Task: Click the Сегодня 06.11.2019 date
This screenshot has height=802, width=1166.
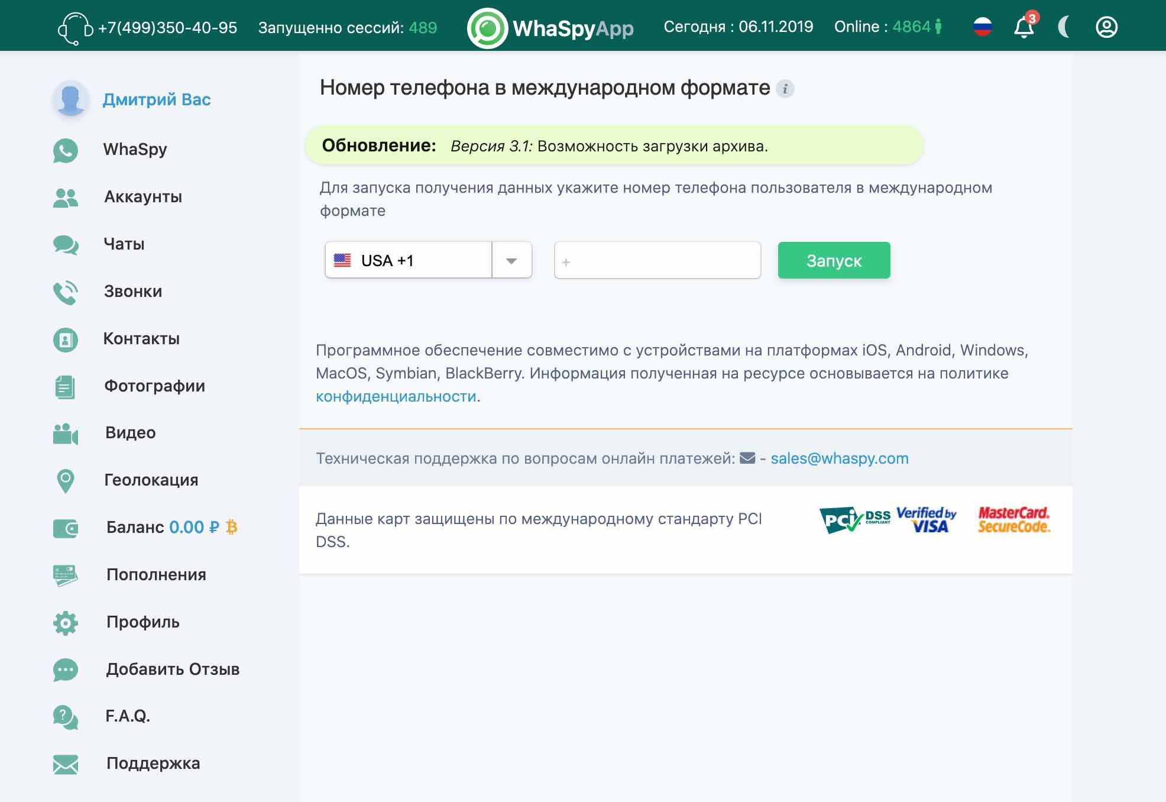Action: [739, 27]
